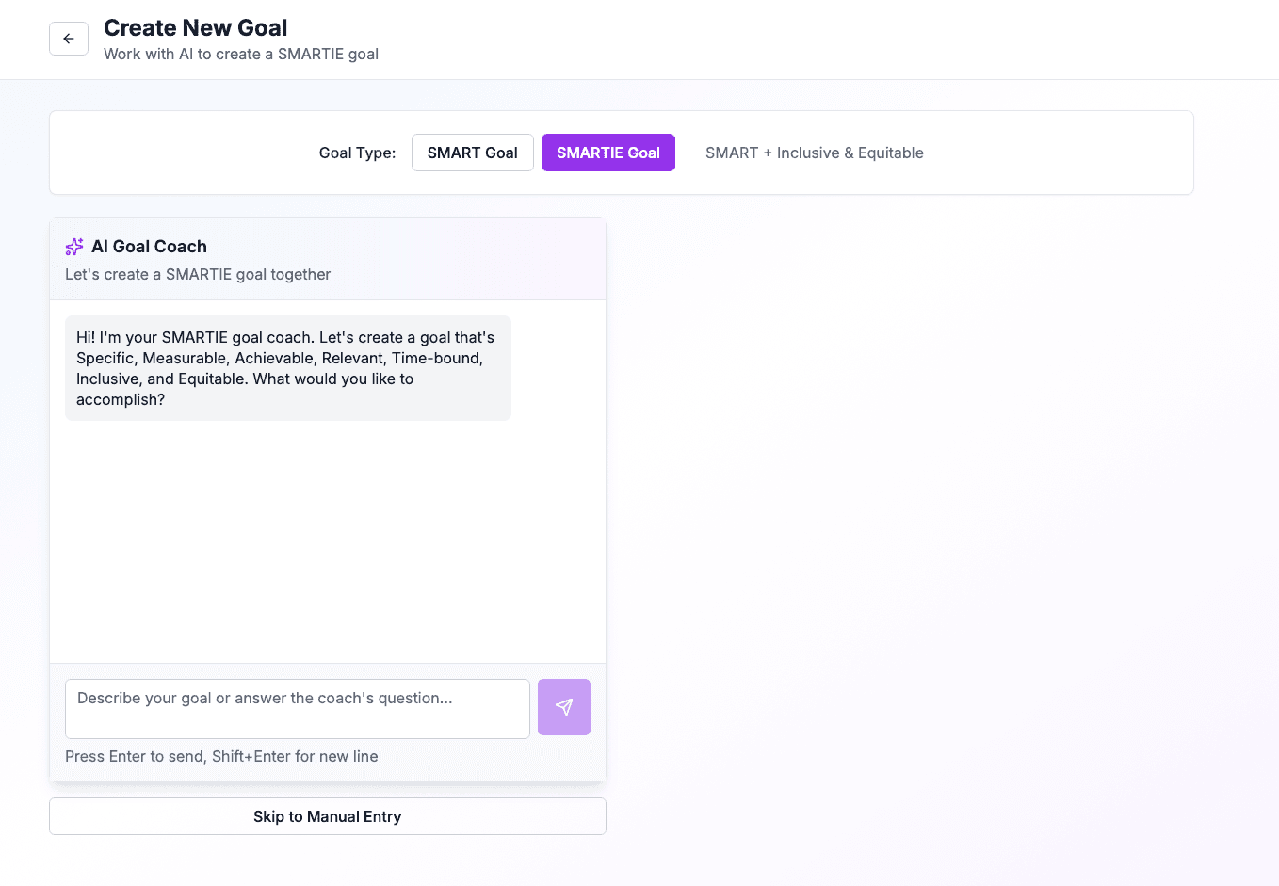Select the SMART Goal type
Viewport: 1279px width, 886px height.
(472, 152)
